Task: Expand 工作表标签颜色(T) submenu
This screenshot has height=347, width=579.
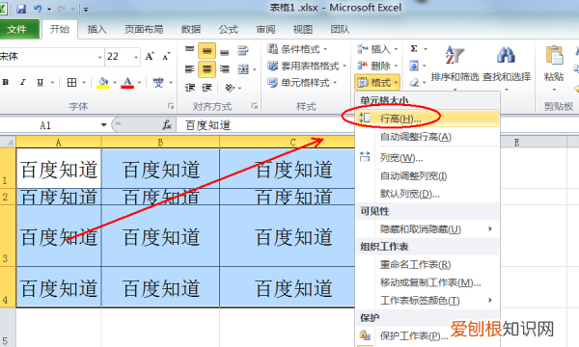Action: tap(427, 300)
